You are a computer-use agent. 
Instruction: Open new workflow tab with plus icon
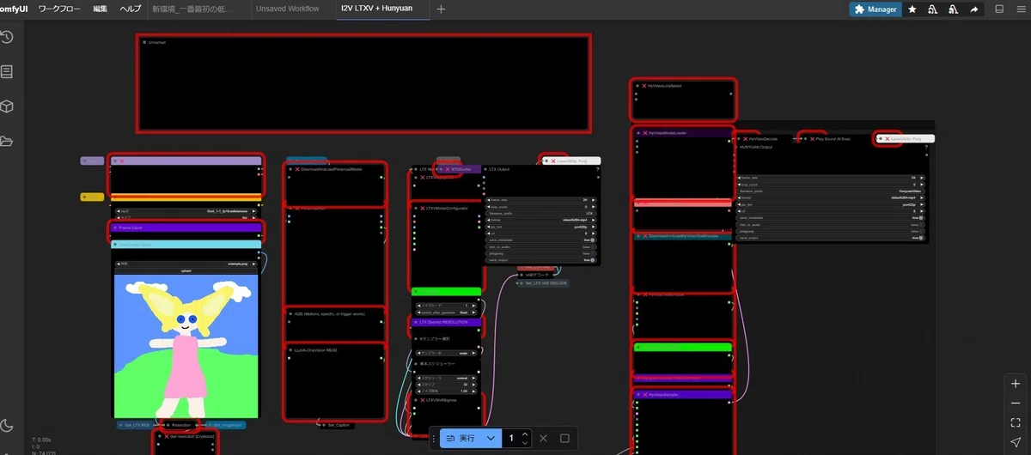click(x=441, y=9)
